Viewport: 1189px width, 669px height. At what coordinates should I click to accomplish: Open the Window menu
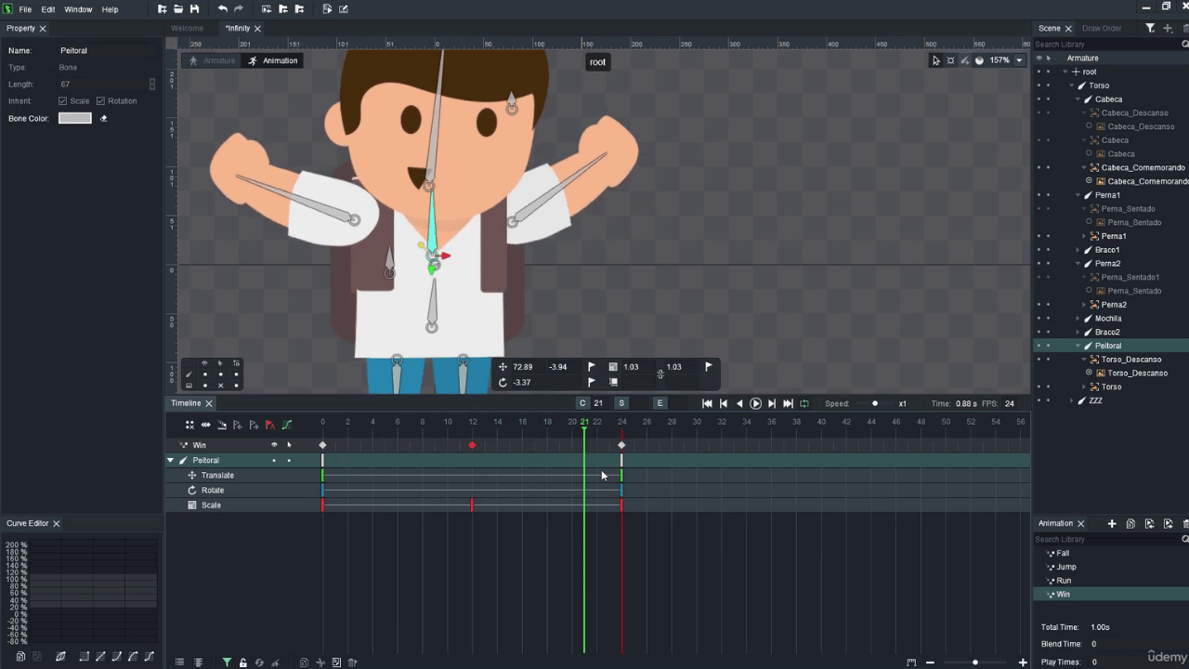pos(78,9)
